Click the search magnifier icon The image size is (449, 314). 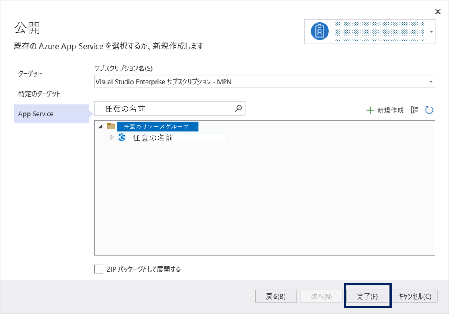click(238, 108)
